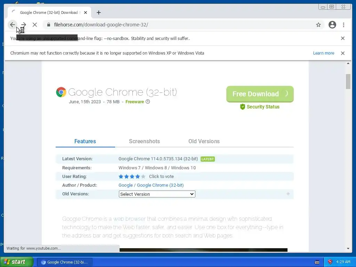Follow the web browser link in description
356x267 pixels.
point(129,219)
